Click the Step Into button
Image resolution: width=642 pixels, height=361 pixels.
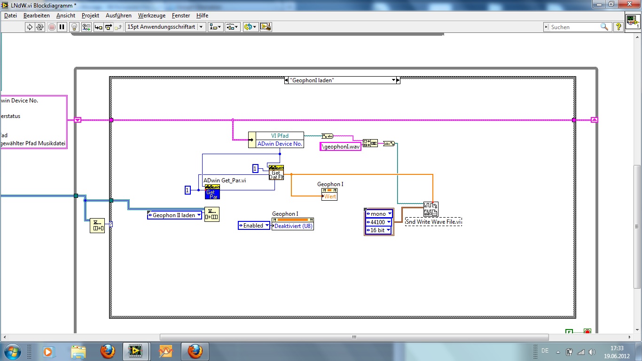[98, 27]
